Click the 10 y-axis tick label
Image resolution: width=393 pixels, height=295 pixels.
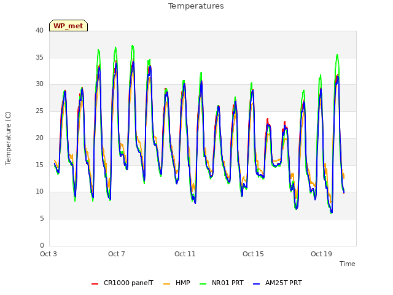coord(39,191)
